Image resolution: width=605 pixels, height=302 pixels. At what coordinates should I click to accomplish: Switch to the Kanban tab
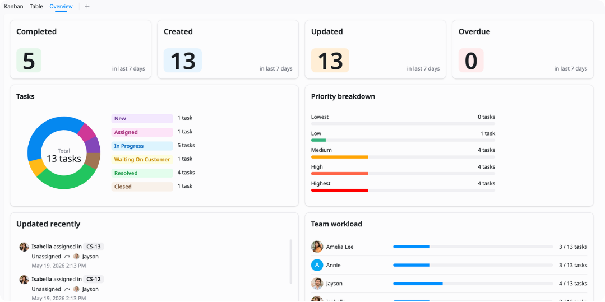(x=14, y=7)
